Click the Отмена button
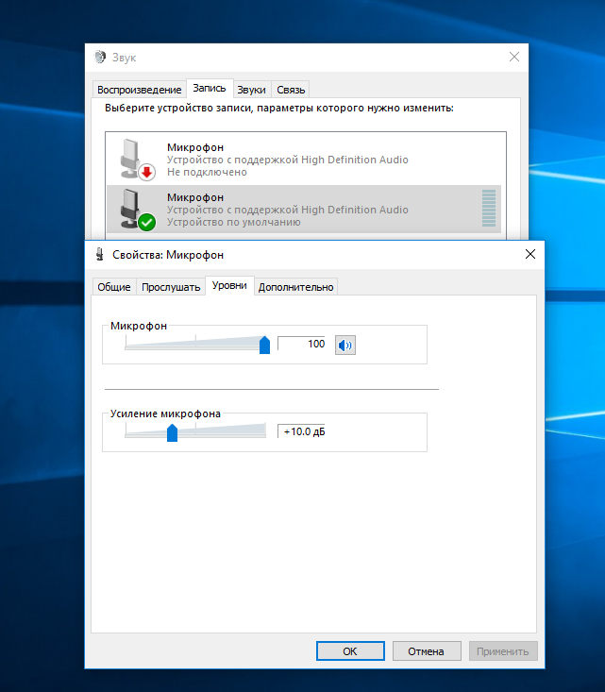This screenshot has width=605, height=692. [425, 651]
